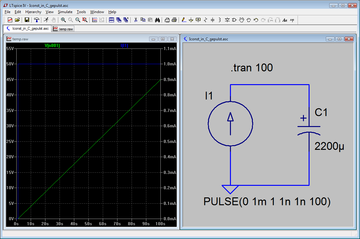The image size is (360, 239).
Task: Zoom to fit with crossed magnifier icon
Action: coord(85,20)
